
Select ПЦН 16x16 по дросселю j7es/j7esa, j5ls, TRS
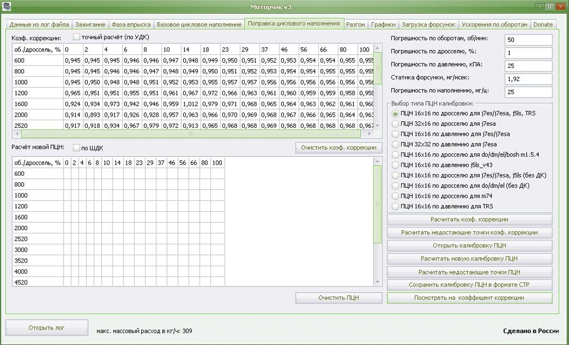pos(395,114)
